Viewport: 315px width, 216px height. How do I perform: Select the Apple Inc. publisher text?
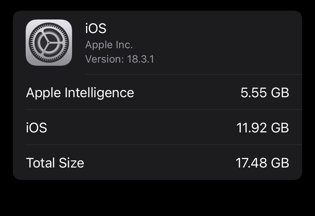coord(109,45)
